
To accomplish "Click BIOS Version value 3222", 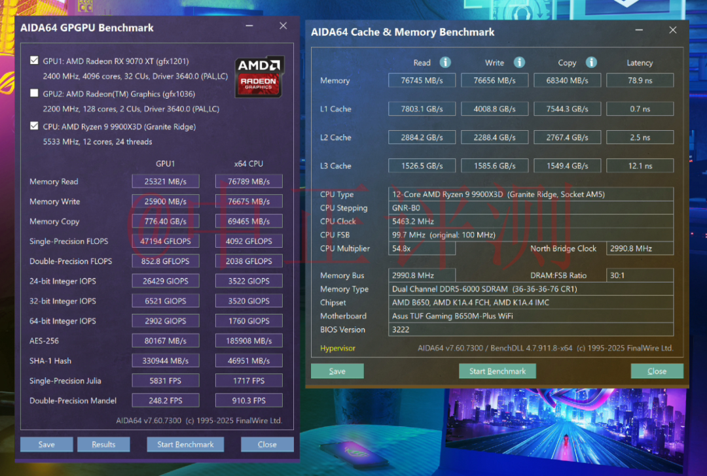I will pos(531,329).
